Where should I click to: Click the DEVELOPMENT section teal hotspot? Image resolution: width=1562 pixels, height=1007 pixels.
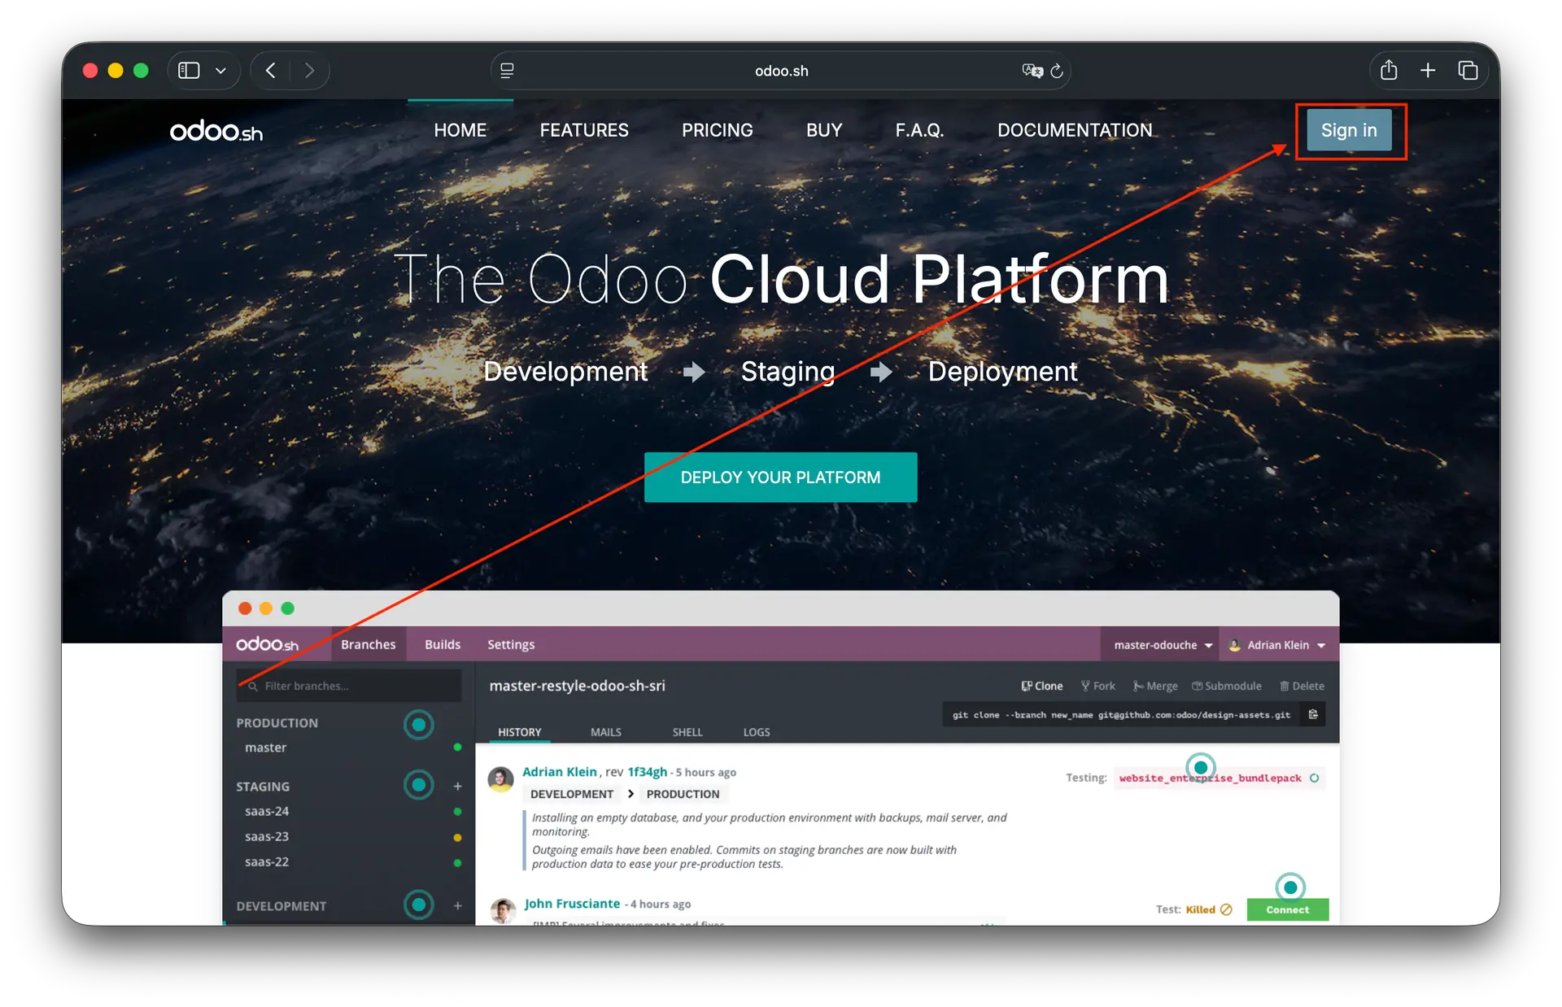click(419, 905)
